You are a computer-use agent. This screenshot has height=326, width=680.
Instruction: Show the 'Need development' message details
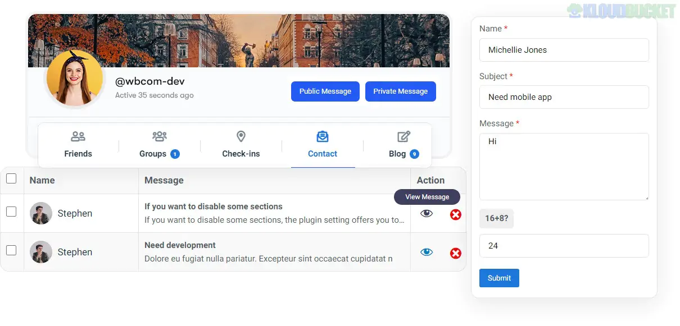[x=427, y=252]
